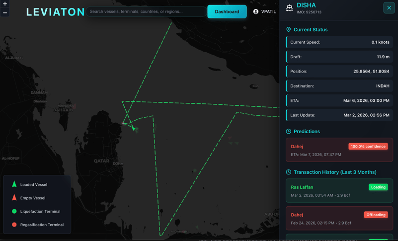Click the Regasification Terminal red dot in legend
The image size is (398, 241).
tap(14, 225)
